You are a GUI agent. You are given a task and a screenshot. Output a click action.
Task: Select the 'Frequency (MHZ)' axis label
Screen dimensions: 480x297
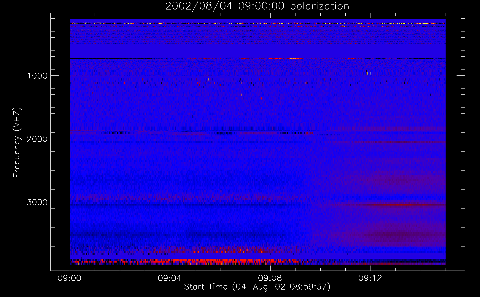tap(17, 143)
